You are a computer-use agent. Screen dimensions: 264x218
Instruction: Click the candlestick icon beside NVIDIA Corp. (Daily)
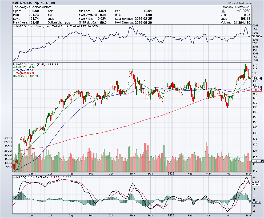click(x=14, y=64)
